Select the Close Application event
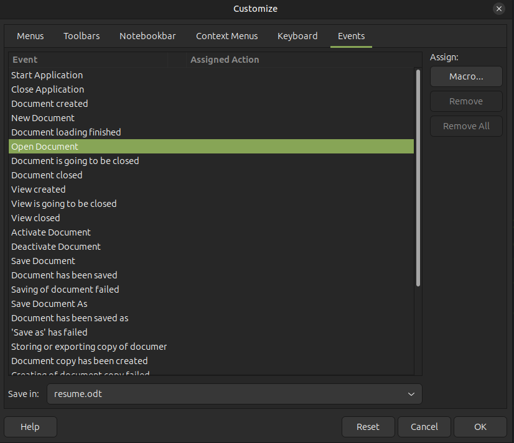Screen dimensions: 514x443 pos(48,89)
